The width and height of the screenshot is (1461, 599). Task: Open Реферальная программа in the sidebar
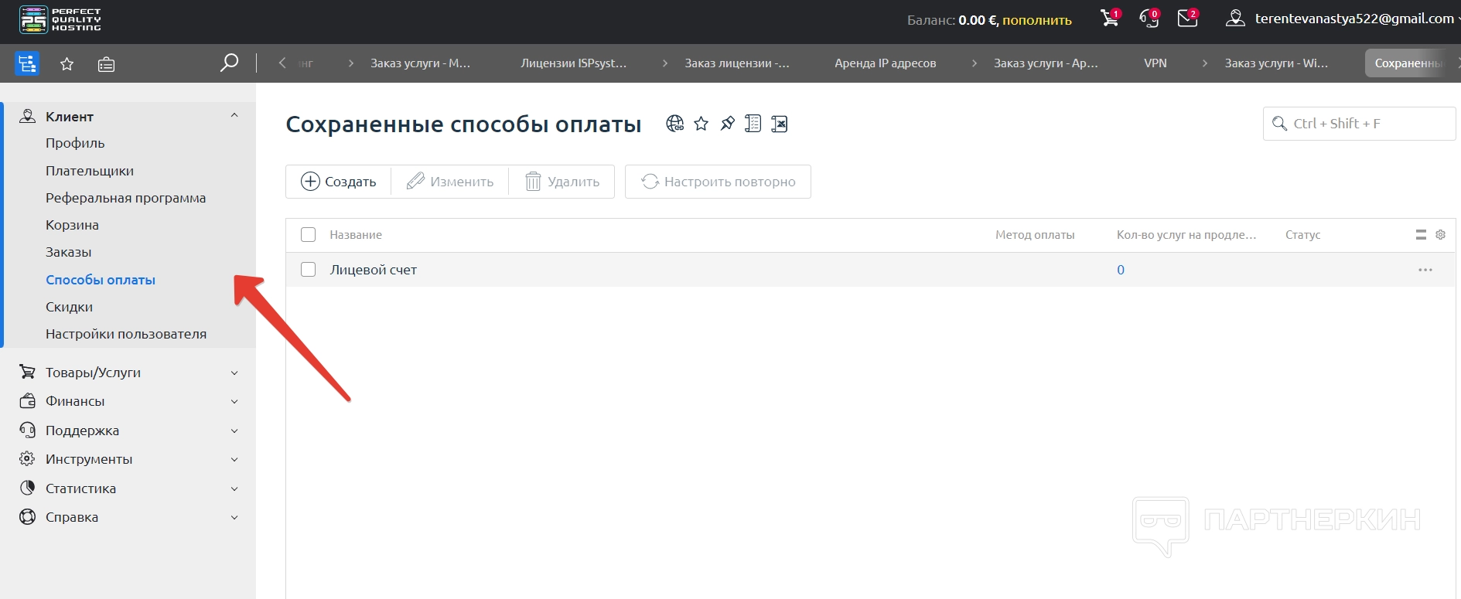pos(126,198)
